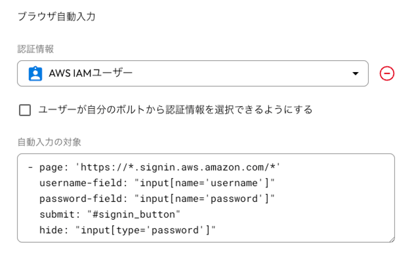Place cursor on username-field line

157,183
